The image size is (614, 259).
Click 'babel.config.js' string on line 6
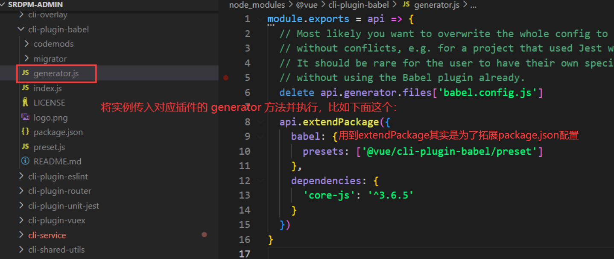pos(488,92)
